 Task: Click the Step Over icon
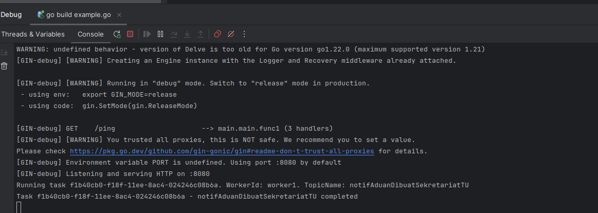[174, 34]
